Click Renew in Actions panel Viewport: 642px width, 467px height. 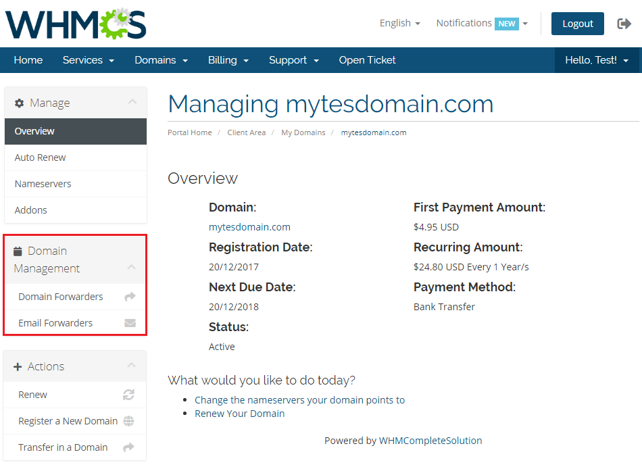pos(75,395)
